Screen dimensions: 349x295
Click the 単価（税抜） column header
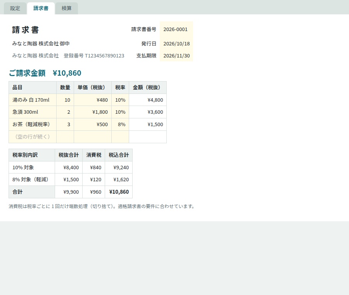coord(93,88)
